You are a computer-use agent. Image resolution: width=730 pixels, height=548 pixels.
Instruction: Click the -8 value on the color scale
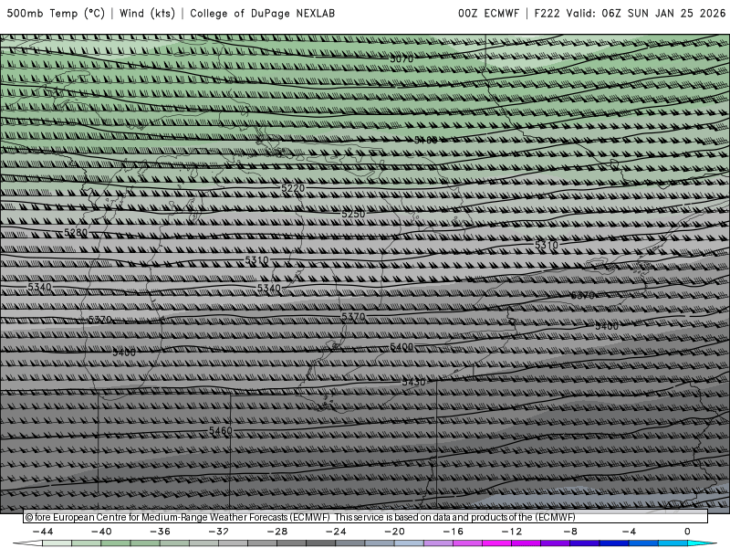tap(570, 532)
